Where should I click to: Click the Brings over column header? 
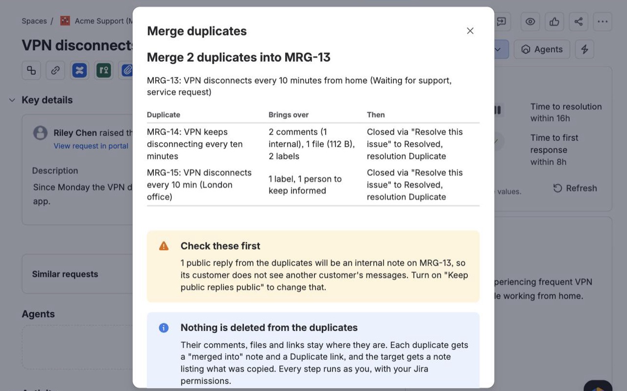coord(289,115)
